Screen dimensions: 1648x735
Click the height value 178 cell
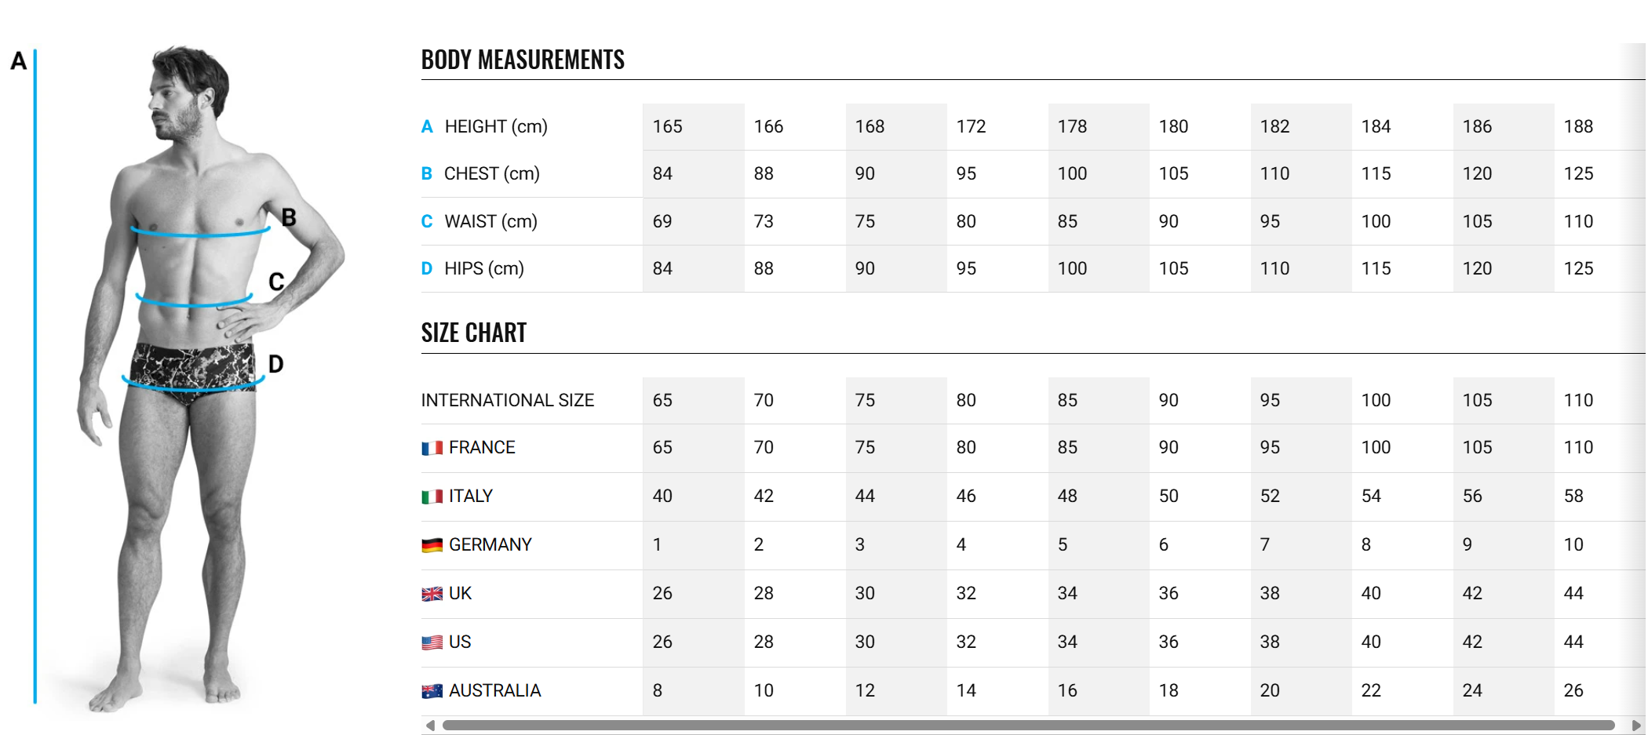(x=1072, y=126)
